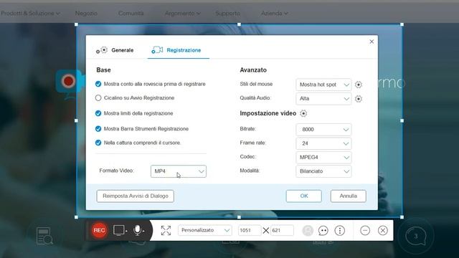
Task: Toggle Nella cattura comprendi il cursore
Action: pyautogui.click(x=98, y=143)
